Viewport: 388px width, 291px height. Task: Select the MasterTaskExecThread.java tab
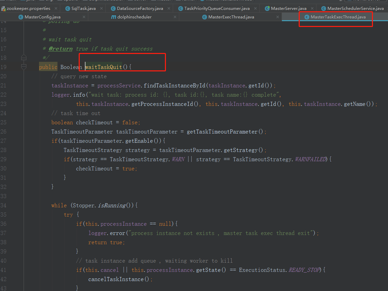tap(338, 17)
